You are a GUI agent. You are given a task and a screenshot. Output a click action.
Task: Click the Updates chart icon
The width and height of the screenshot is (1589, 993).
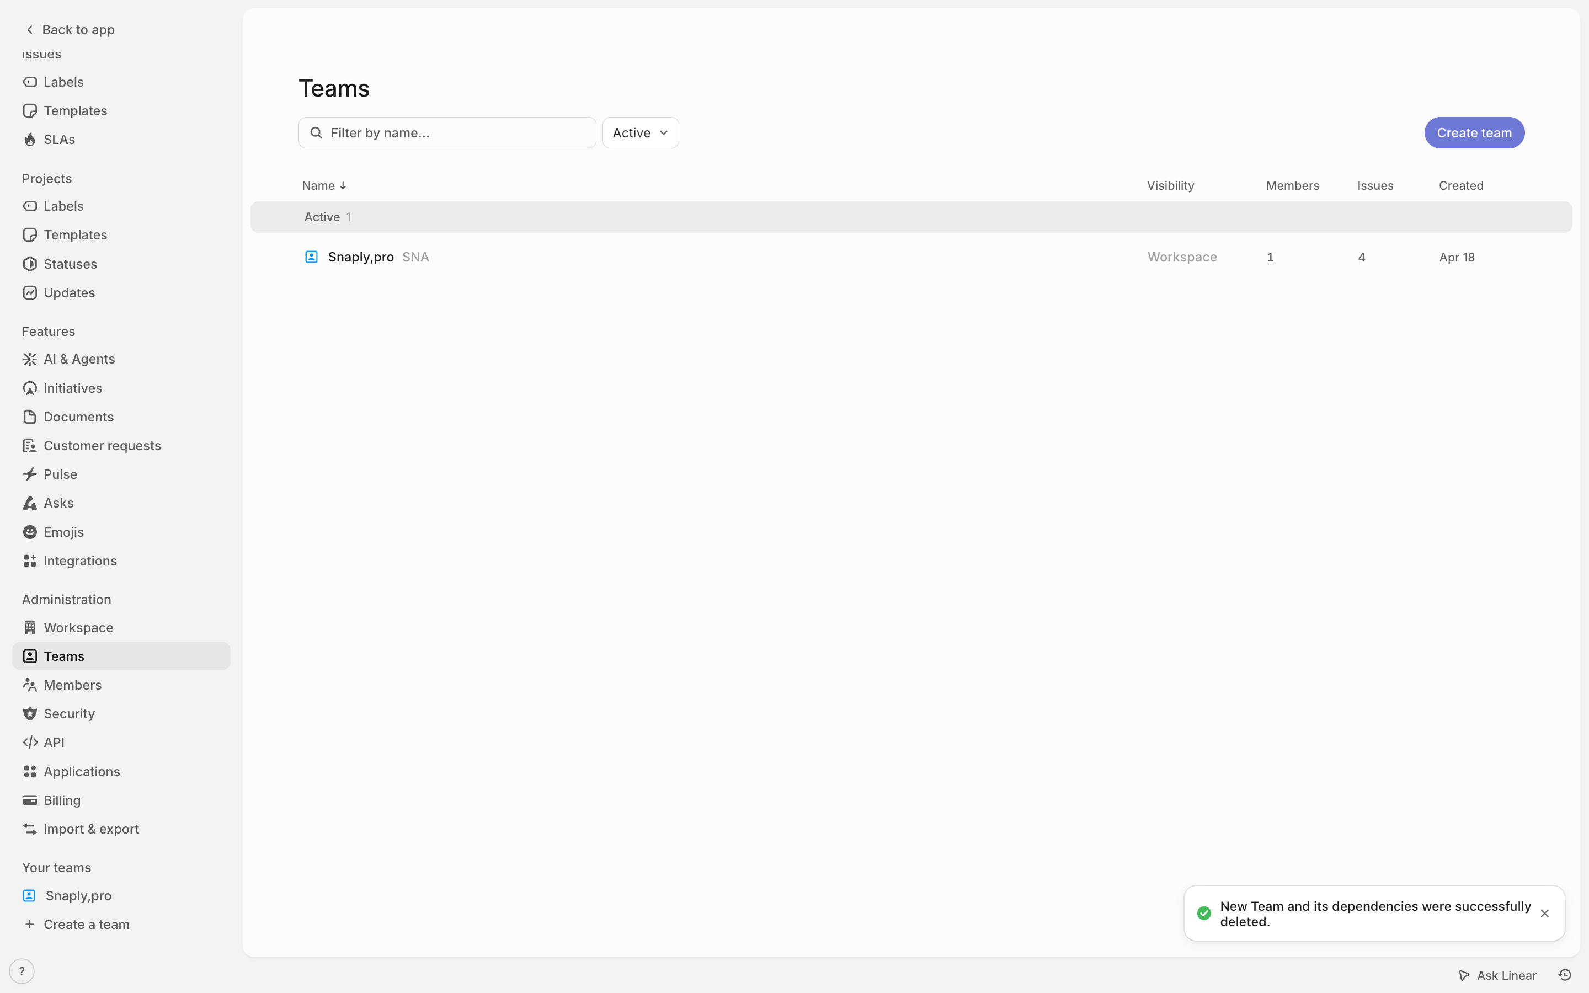[x=30, y=292]
